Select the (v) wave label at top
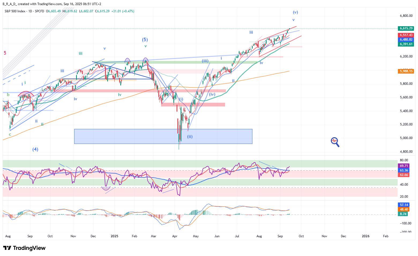The height and width of the screenshot is (256, 418). coord(295,12)
